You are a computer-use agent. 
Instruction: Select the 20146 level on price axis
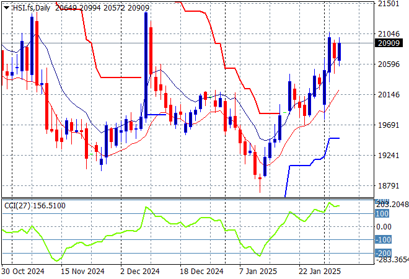[390, 95]
